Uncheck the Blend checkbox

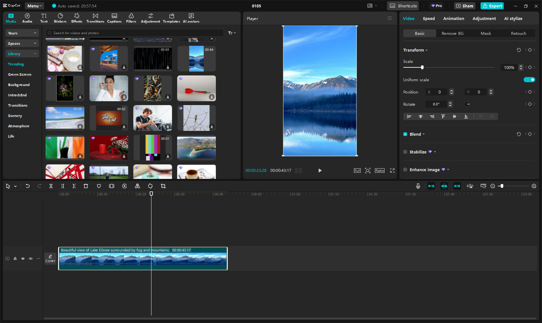405,134
